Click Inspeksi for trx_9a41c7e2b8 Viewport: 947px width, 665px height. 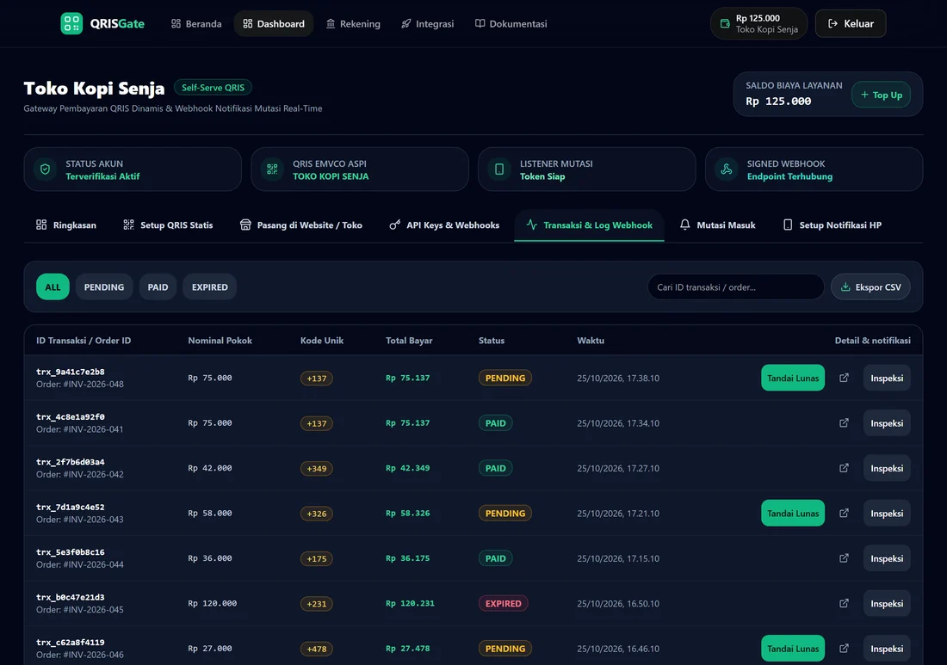pos(887,378)
